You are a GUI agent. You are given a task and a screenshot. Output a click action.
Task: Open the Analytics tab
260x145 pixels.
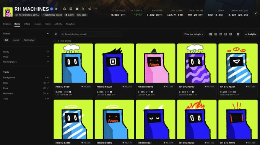click(x=70, y=24)
